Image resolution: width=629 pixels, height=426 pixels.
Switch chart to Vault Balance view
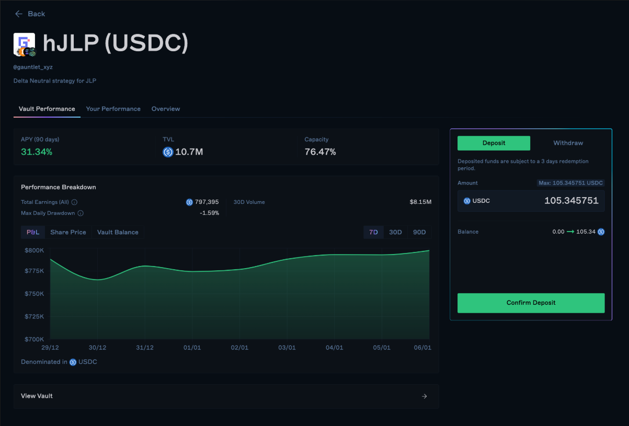click(118, 232)
